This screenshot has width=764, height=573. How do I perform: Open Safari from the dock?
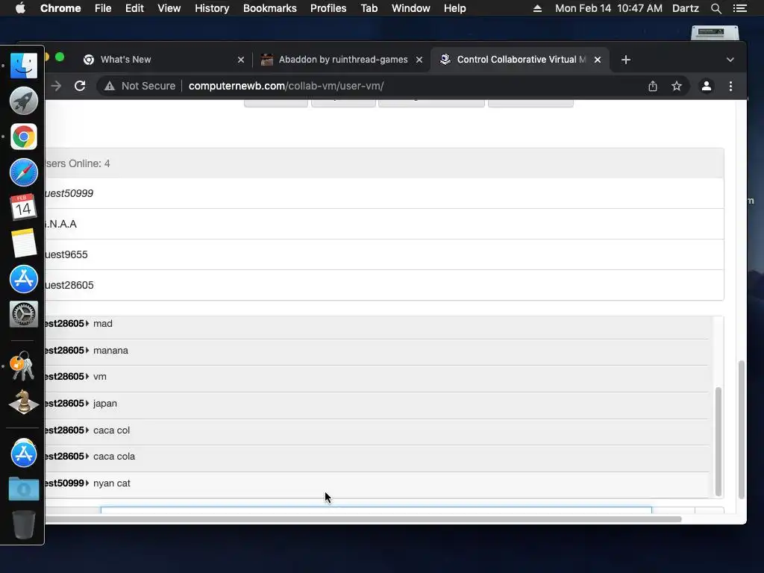click(23, 172)
